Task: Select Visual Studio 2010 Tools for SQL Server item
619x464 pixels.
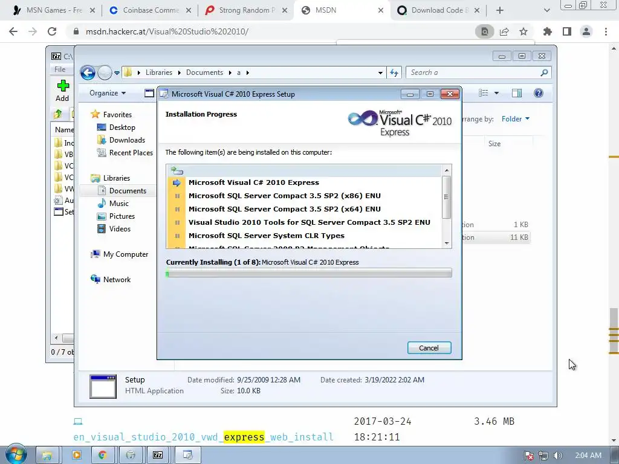Action: coord(309,222)
